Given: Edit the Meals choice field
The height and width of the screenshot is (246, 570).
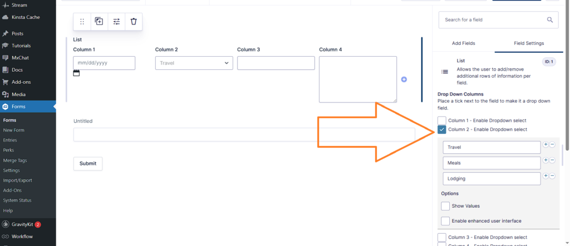Looking at the screenshot, I should (x=492, y=163).
